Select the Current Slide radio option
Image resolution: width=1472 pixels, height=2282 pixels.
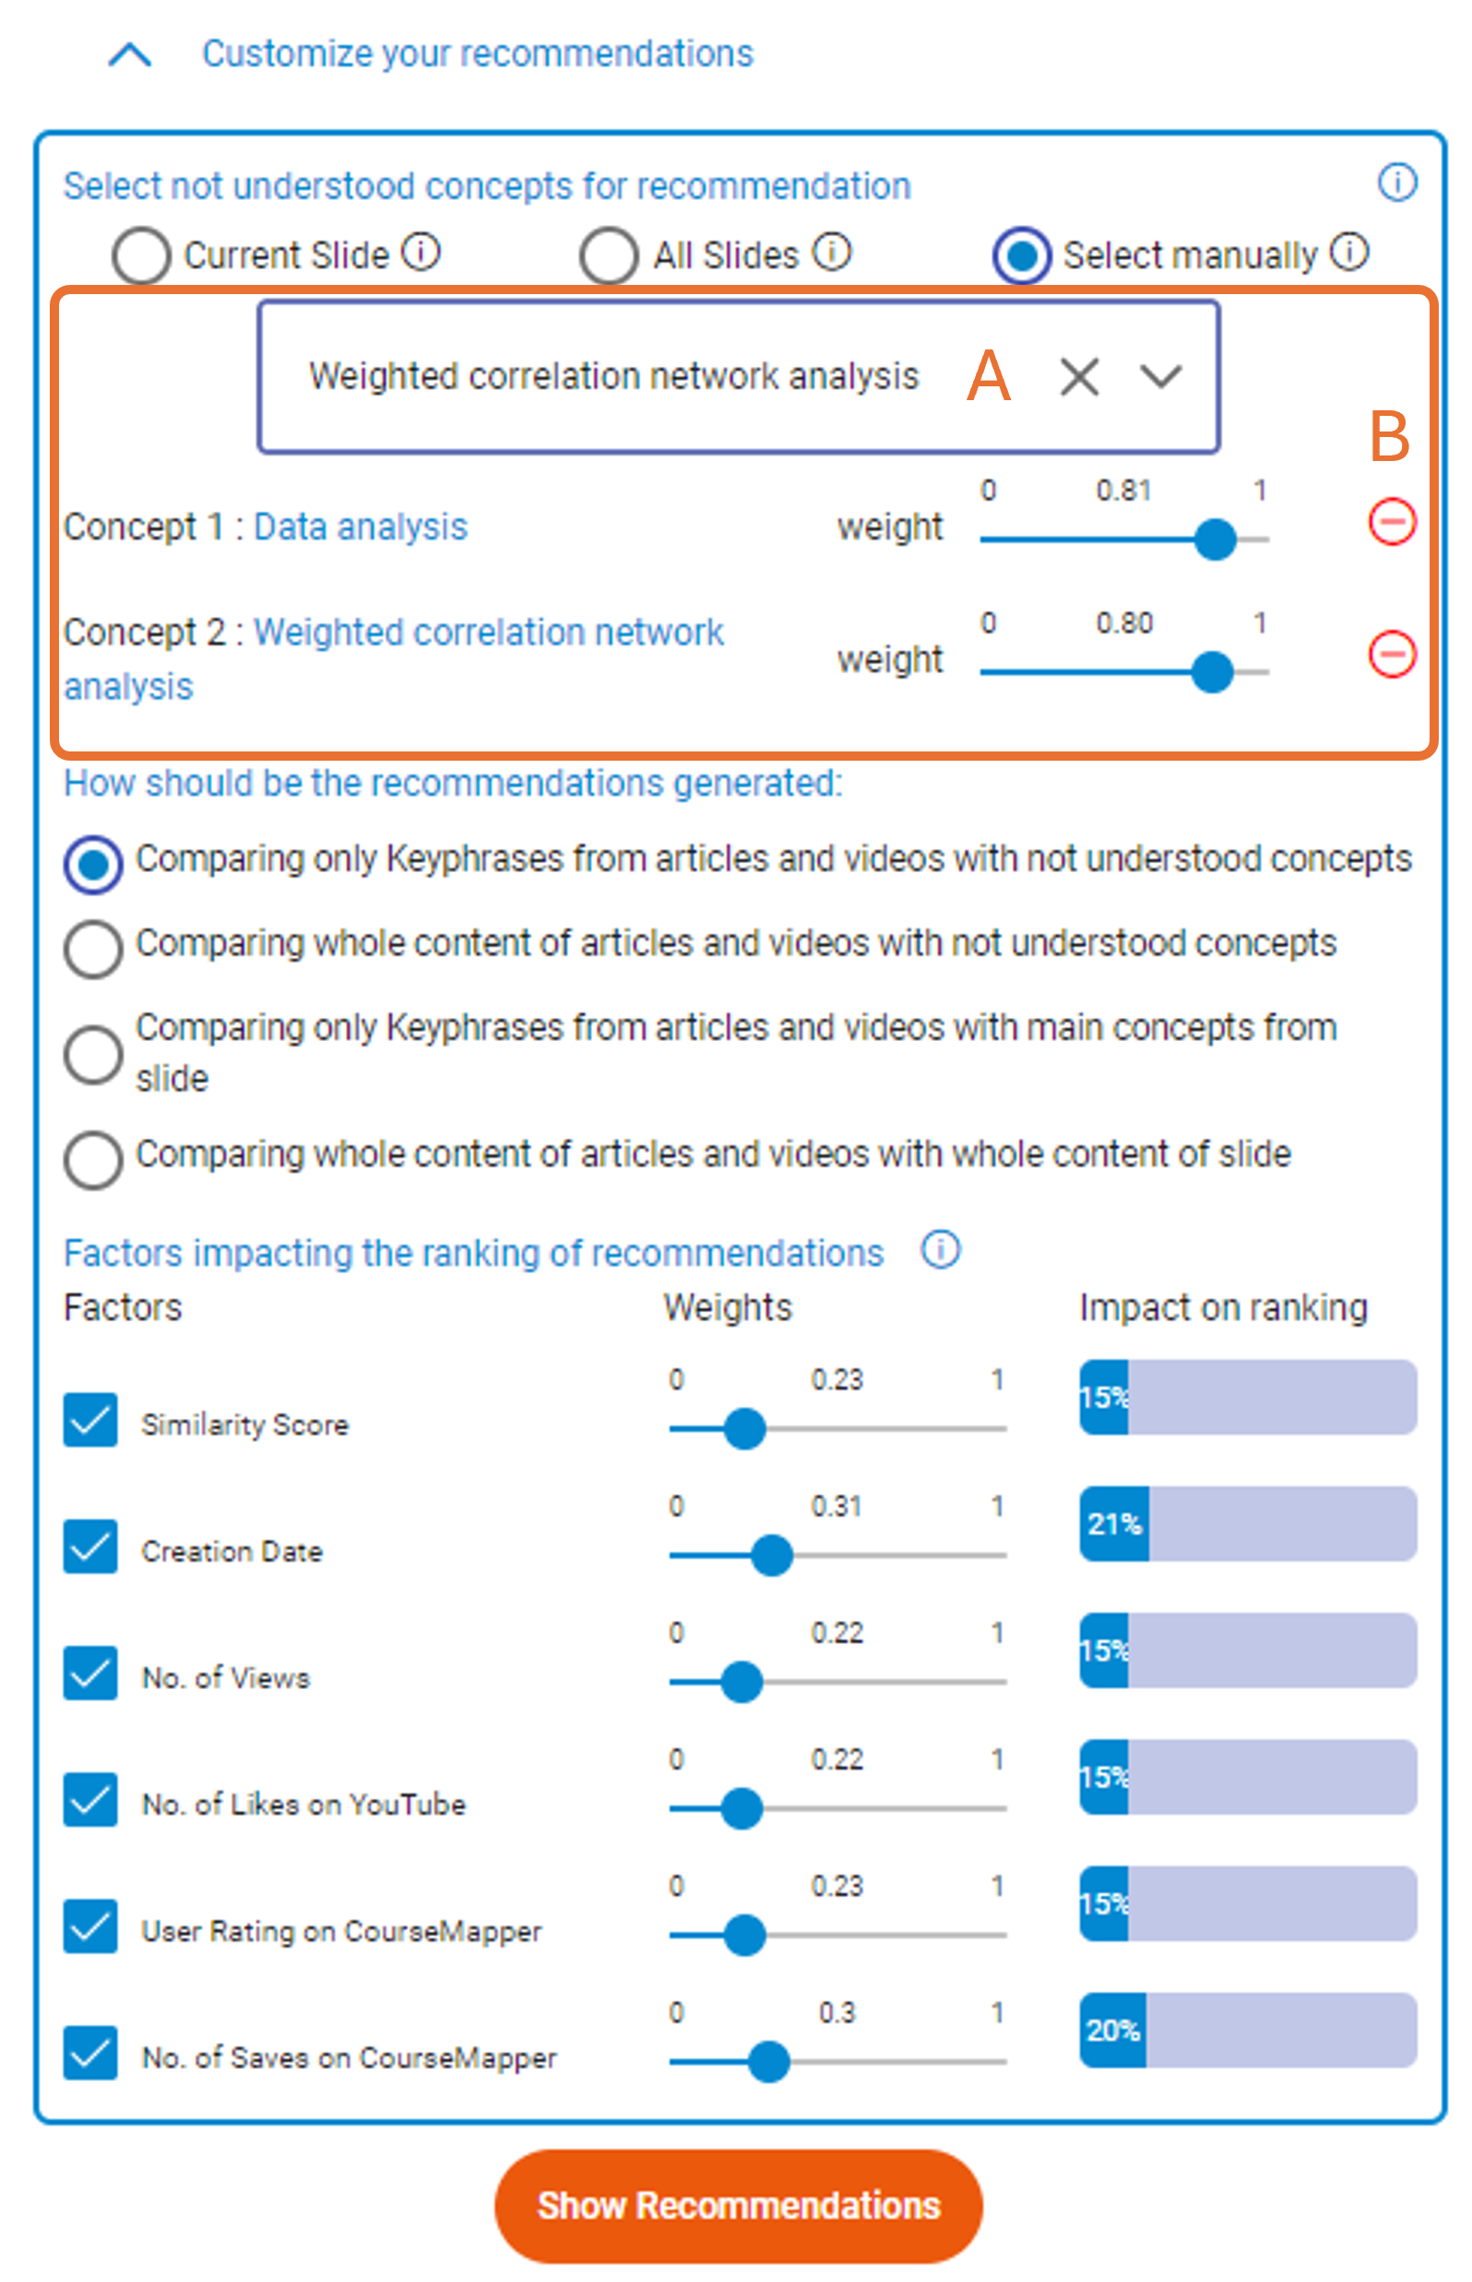pyautogui.click(x=141, y=255)
